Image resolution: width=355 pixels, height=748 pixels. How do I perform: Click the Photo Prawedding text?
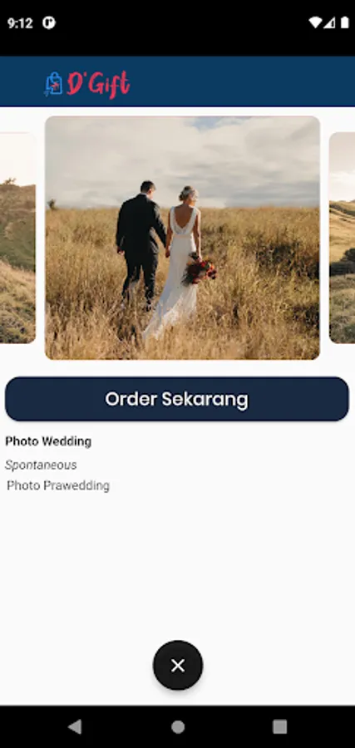(x=58, y=485)
